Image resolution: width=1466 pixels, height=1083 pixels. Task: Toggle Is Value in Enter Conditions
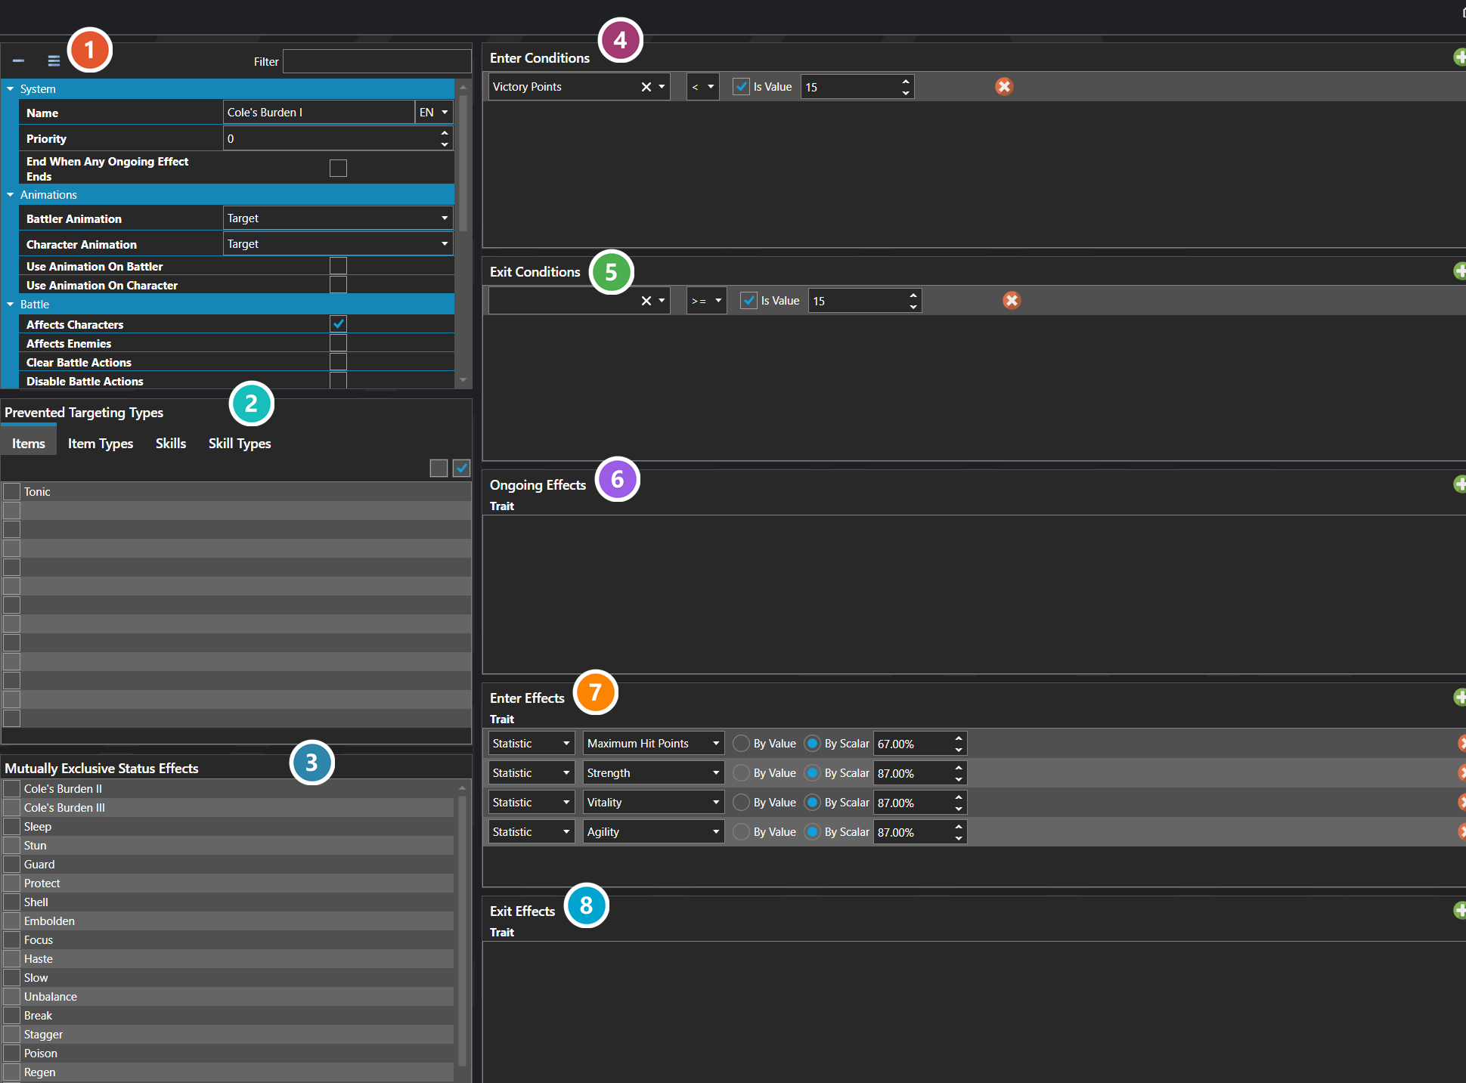tap(742, 87)
